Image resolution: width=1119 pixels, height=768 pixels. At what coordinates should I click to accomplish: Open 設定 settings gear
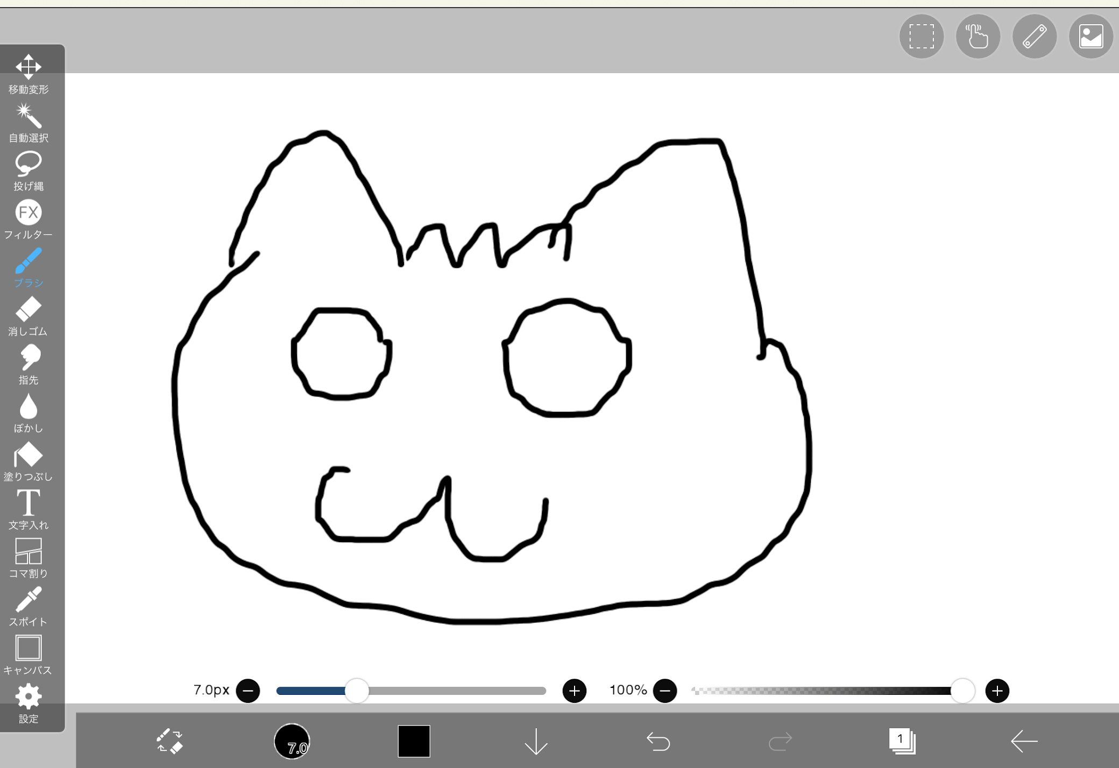[29, 703]
